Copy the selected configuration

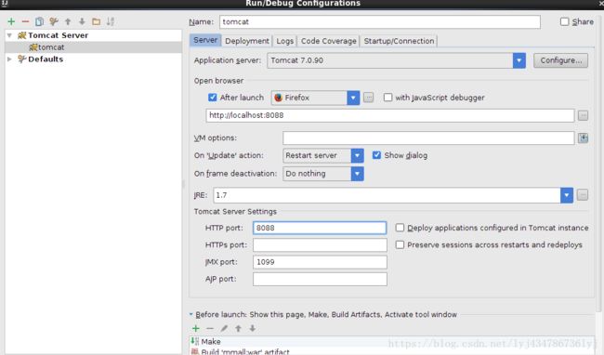pyautogui.click(x=39, y=21)
